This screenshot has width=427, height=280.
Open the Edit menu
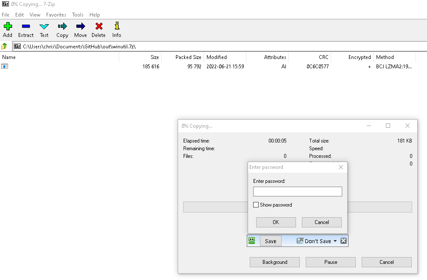point(20,15)
